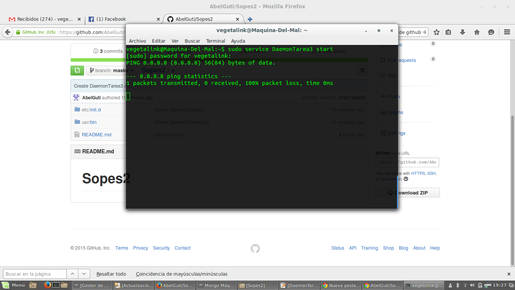Click the Wi-Fi network tray icon

click(465, 285)
